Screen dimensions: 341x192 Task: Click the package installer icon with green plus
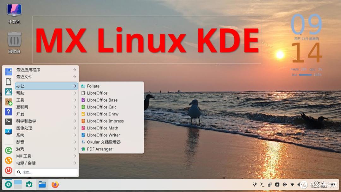[x=9, y=102]
